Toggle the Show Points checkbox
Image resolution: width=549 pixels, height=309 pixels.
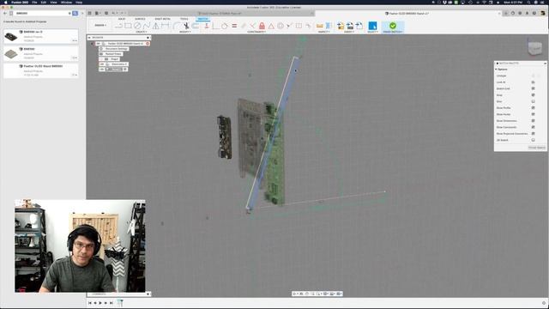pos(533,114)
